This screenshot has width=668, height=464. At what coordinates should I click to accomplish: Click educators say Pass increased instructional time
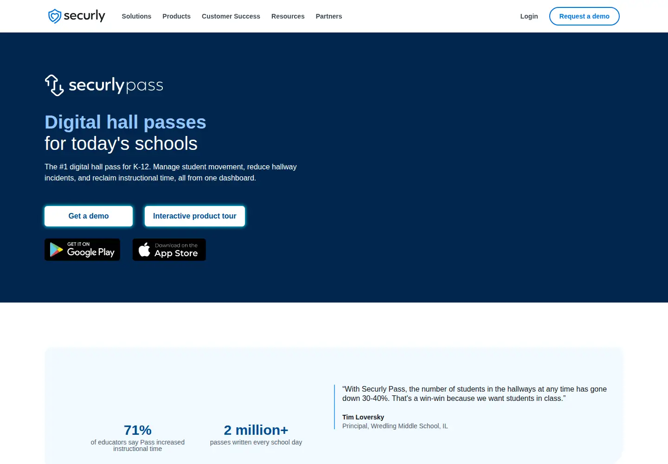point(138,445)
